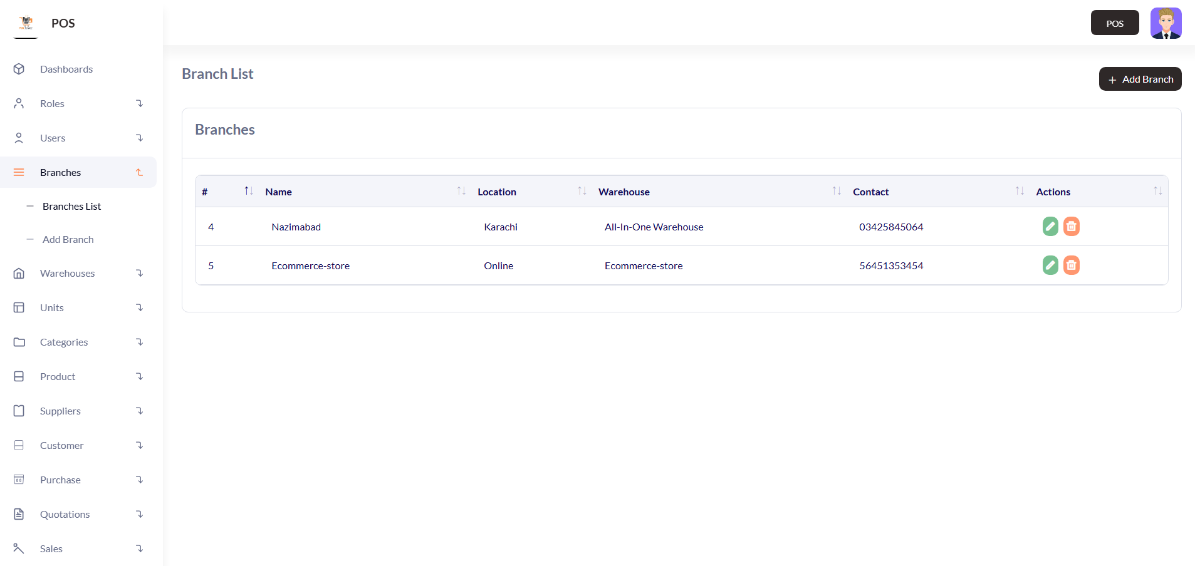The height and width of the screenshot is (566, 1195).
Task: Sort table by Warehouse column arrows
Action: [x=836, y=191]
